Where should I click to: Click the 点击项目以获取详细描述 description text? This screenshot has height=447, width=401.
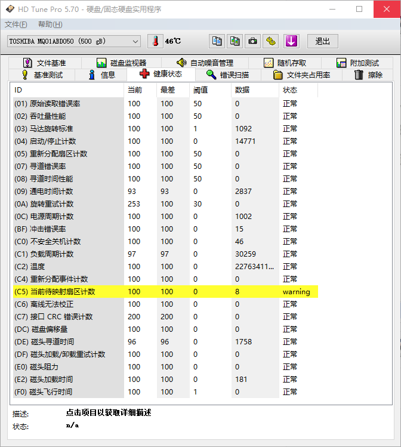[x=109, y=413]
